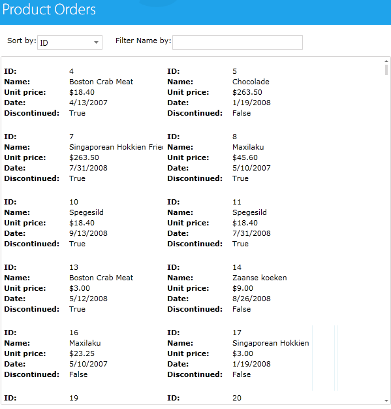Select the Singaporean Hokkien item with ID 17

[x=246, y=353]
